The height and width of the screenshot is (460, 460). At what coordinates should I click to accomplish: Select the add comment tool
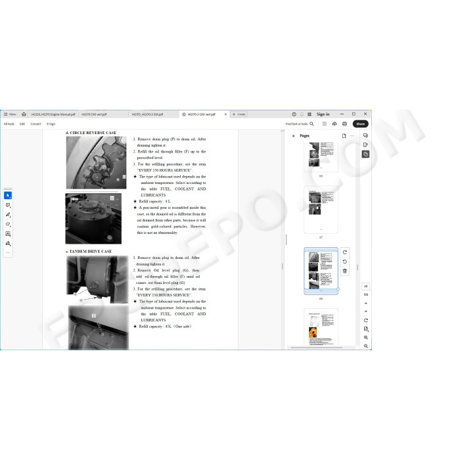point(8,205)
